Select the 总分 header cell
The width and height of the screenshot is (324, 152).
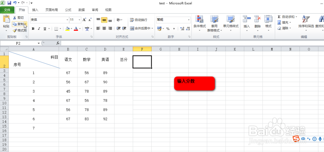tap(123, 60)
